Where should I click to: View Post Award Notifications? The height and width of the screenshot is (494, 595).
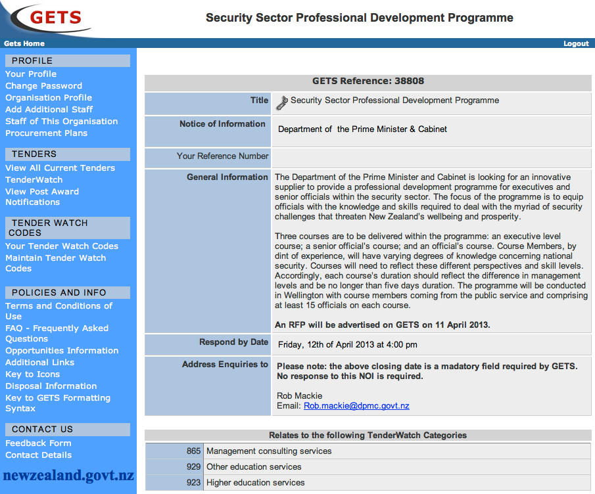(42, 197)
